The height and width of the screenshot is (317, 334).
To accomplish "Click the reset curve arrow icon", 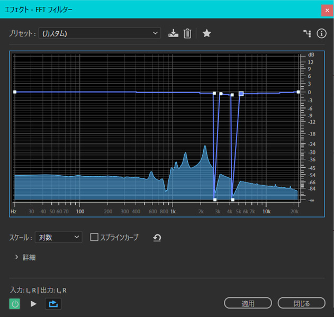I will point(157,238).
